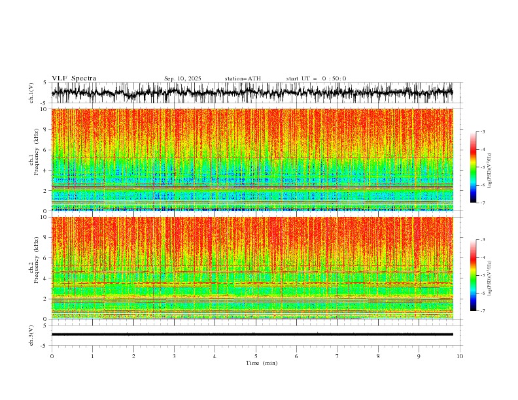Screen dimensions: 518x400
Task: Click time axis tick label "2"
Action: 133,356
